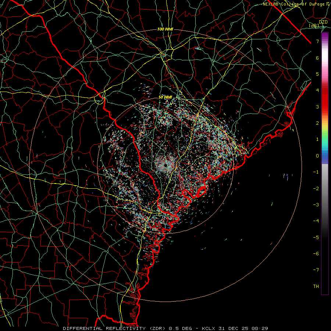The height and width of the screenshot is (331, 331).
Task: Click the "3" value on the dB scale
Action: (317, 107)
